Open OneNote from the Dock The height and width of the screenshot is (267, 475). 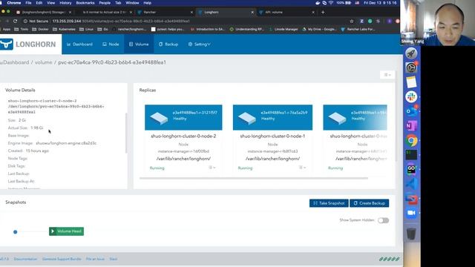point(411,125)
